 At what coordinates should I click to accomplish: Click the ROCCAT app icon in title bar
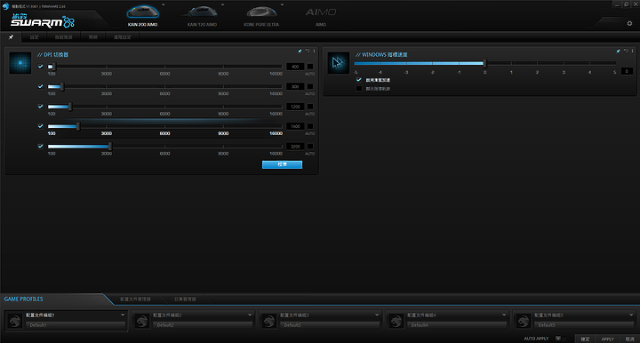click(5, 6)
